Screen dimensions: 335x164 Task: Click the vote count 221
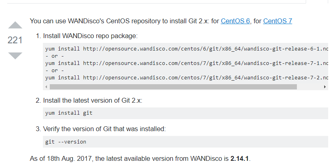(x=15, y=40)
